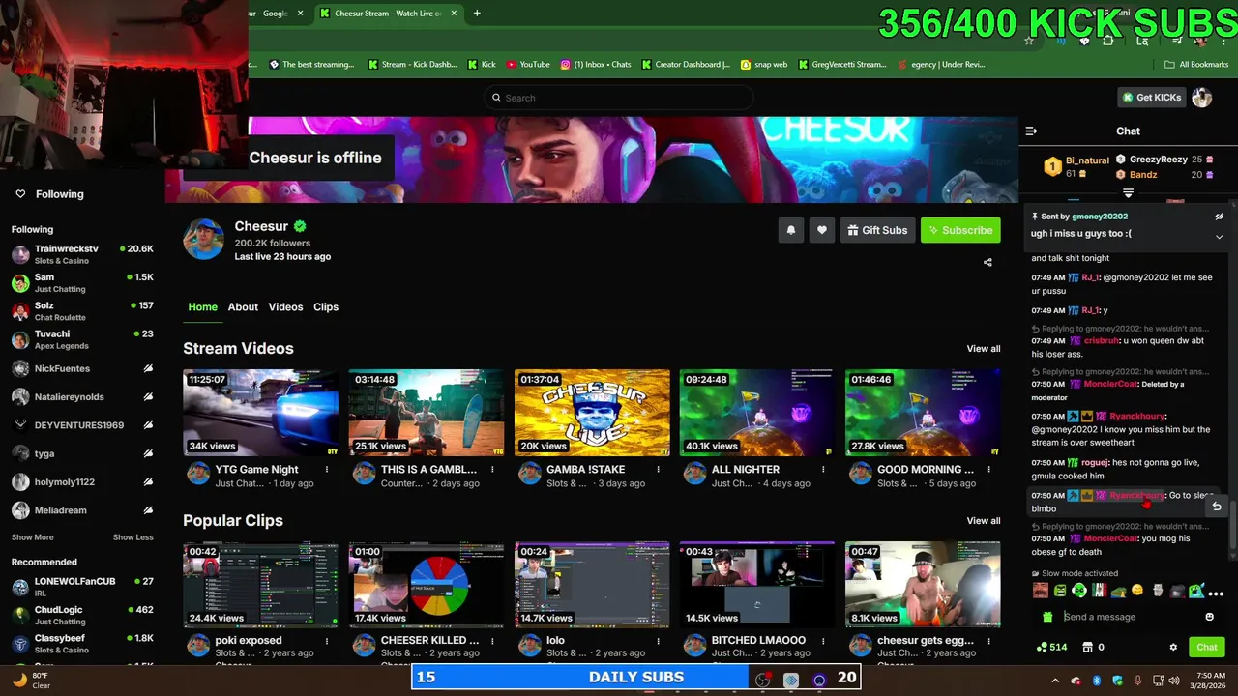Click the taskbar clock showing 7:50 AM
The image size is (1238, 696).
[x=1211, y=680]
